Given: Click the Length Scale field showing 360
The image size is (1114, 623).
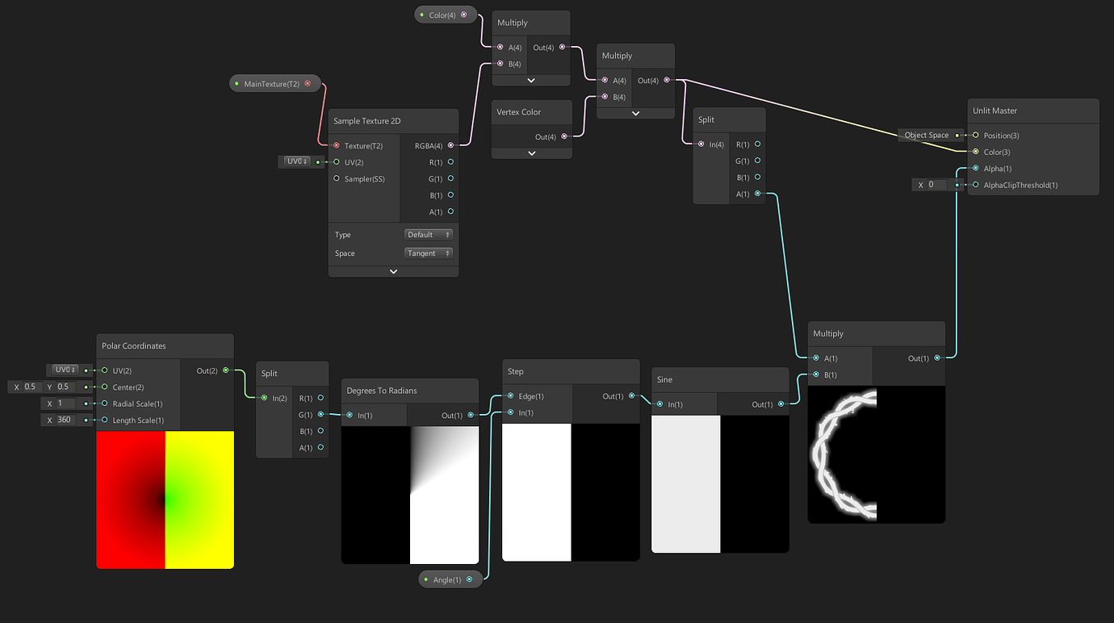Looking at the screenshot, I should (x=69, y=420).
